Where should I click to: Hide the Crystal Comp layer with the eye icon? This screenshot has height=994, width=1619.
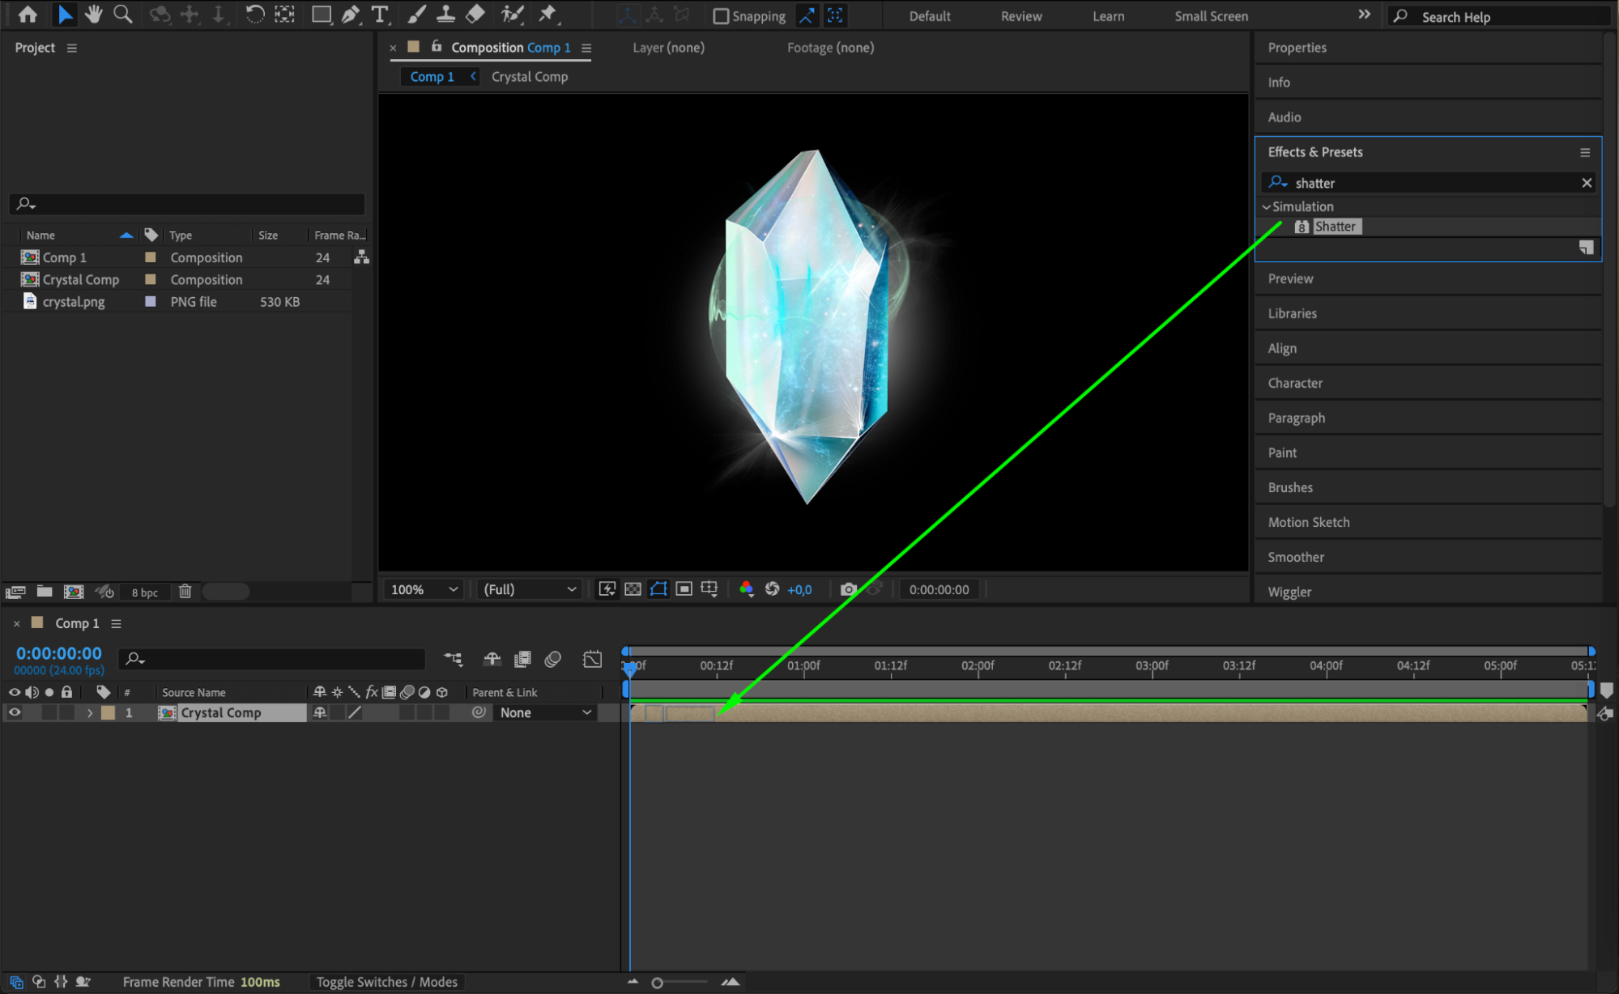point(15,712)
